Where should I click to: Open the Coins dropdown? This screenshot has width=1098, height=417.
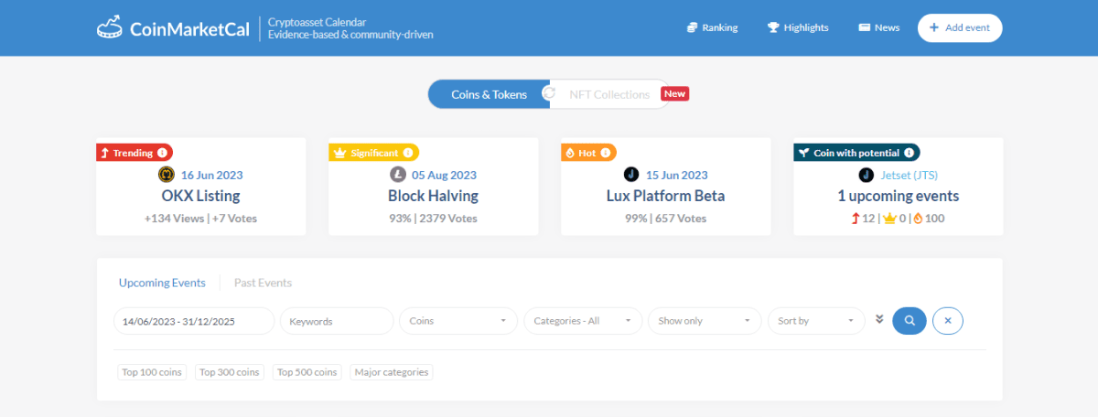(457, 321)
